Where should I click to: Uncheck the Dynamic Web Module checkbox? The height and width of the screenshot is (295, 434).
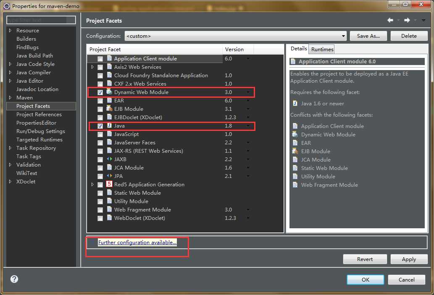tap(100, 92)
